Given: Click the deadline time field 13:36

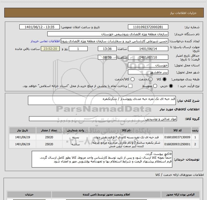Looking at the screenshot, I should coord(107,49).
